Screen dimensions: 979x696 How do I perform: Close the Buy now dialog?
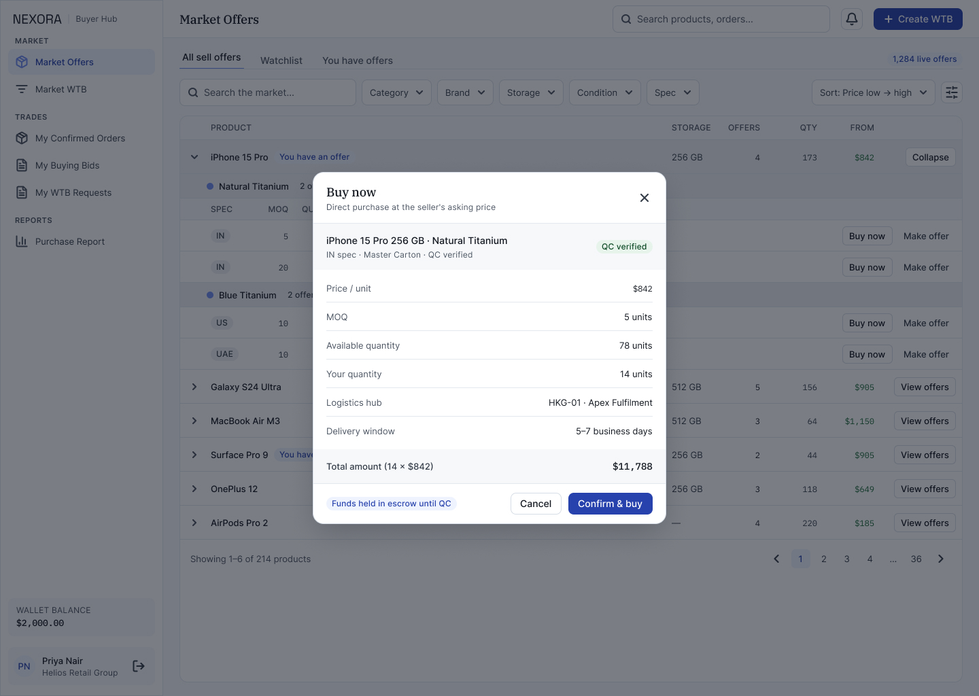pyautogui.click(x=645, y=198)
